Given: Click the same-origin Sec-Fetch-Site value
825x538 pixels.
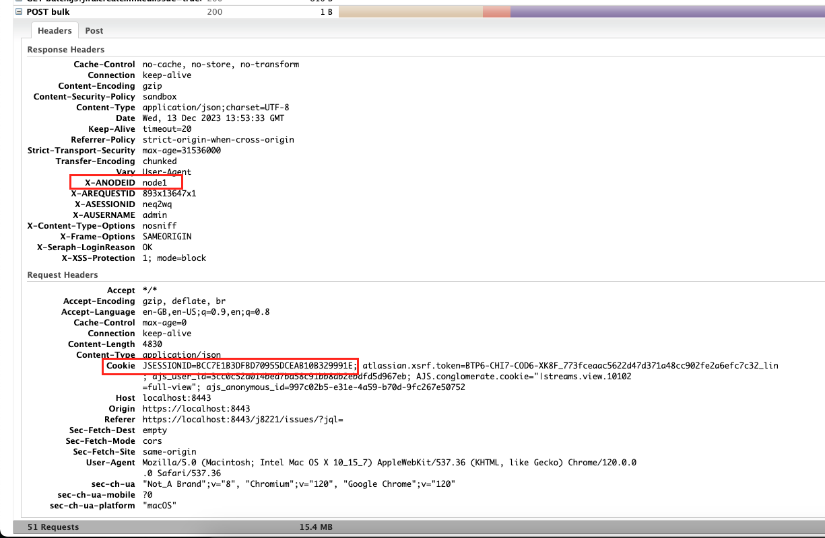Looking at the screenshot, I should click(169, 452).
